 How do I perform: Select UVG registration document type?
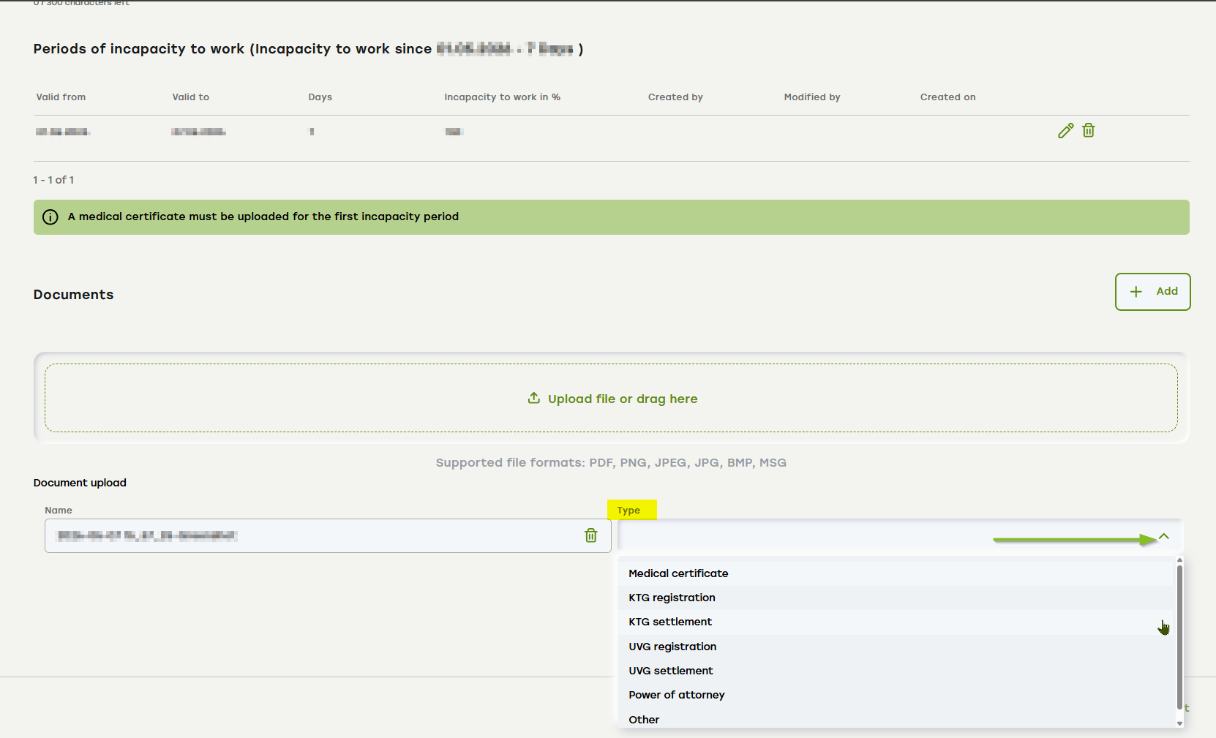pyautogui.click(x=896, y=647)
